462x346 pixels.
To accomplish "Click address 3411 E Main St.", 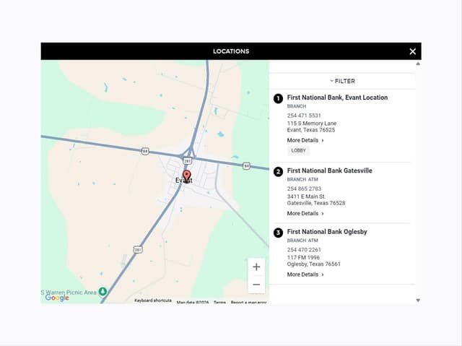I will tap(306, 196).
